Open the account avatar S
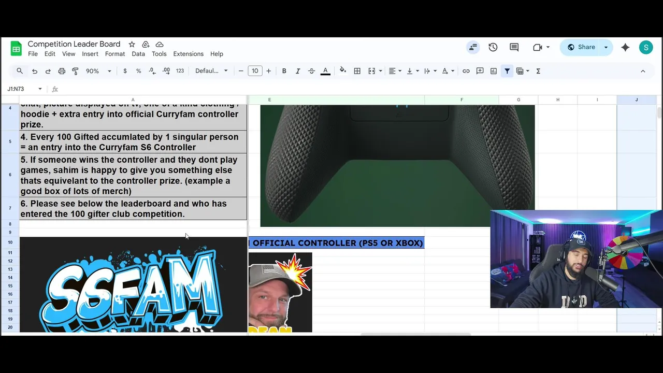This screenshot has width=663, height=373. [x=645, y=47]
